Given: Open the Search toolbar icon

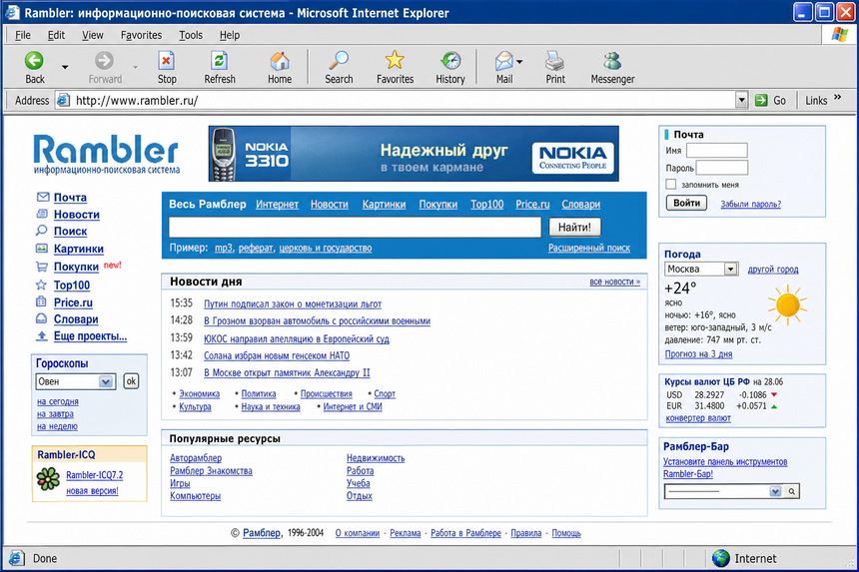Looking at the screenshot, I should 339,61.
